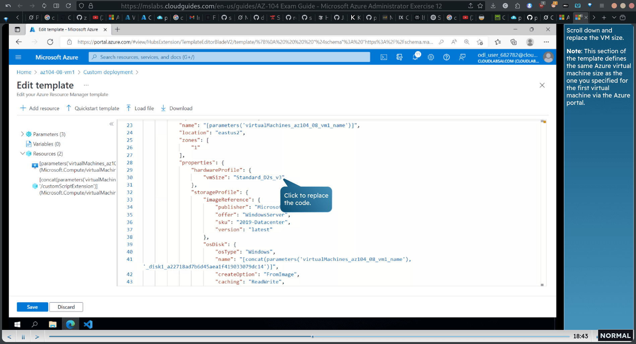
Task: Download the ARM template
Action: [177, 108]
